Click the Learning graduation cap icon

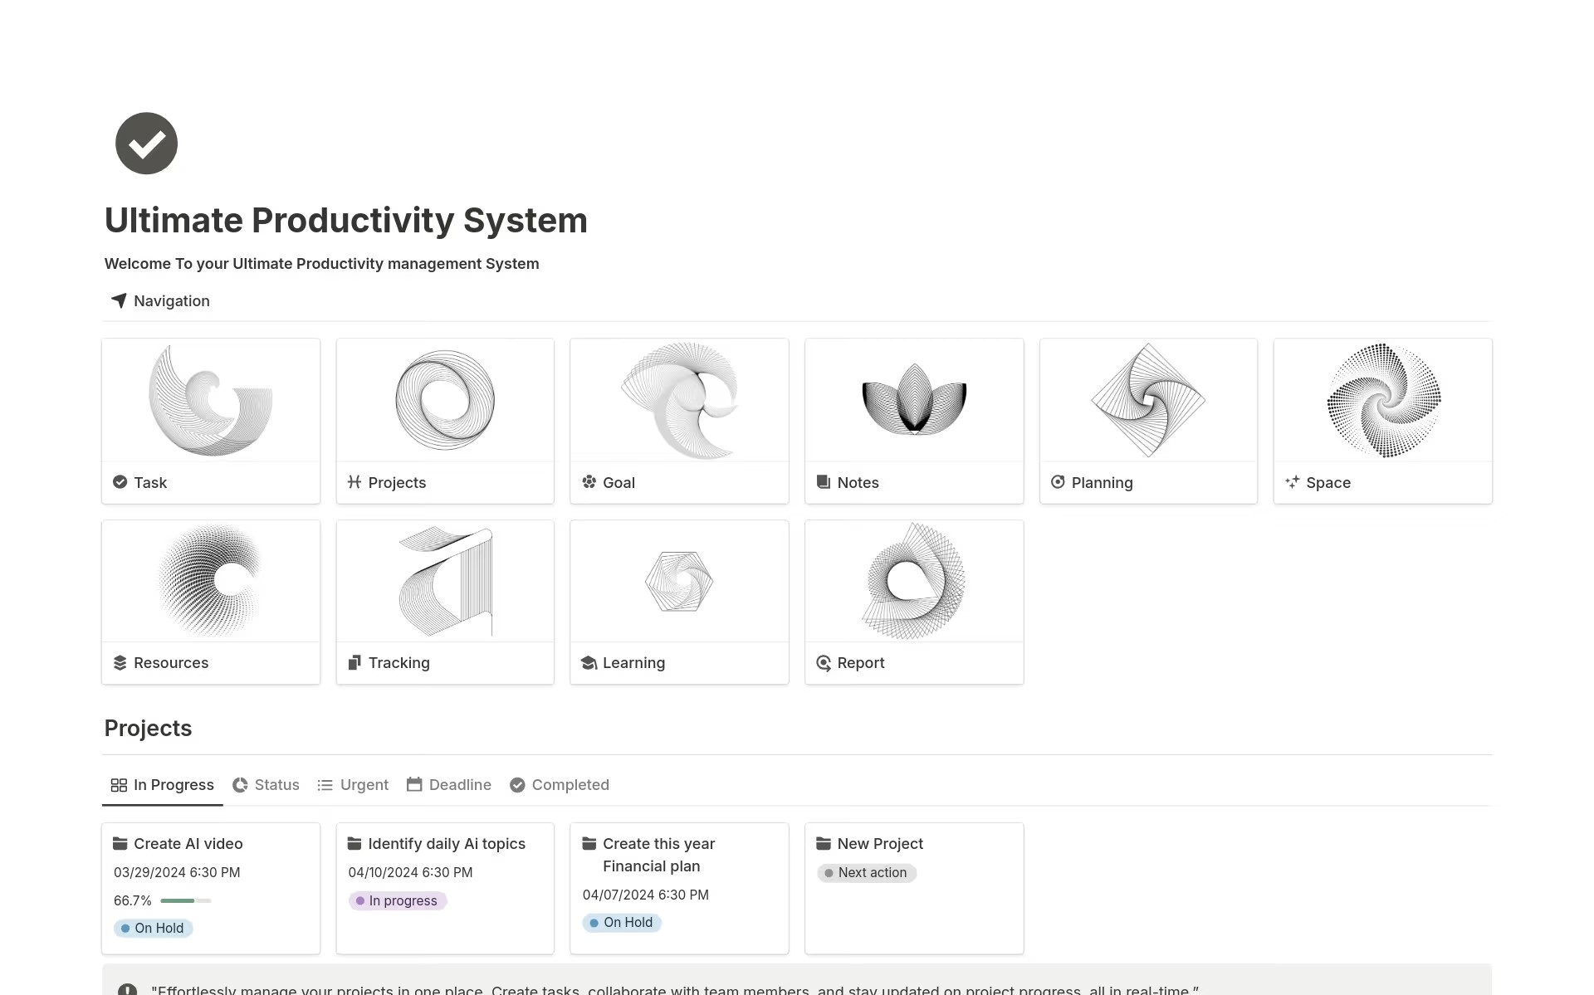[x=589, y=662]
